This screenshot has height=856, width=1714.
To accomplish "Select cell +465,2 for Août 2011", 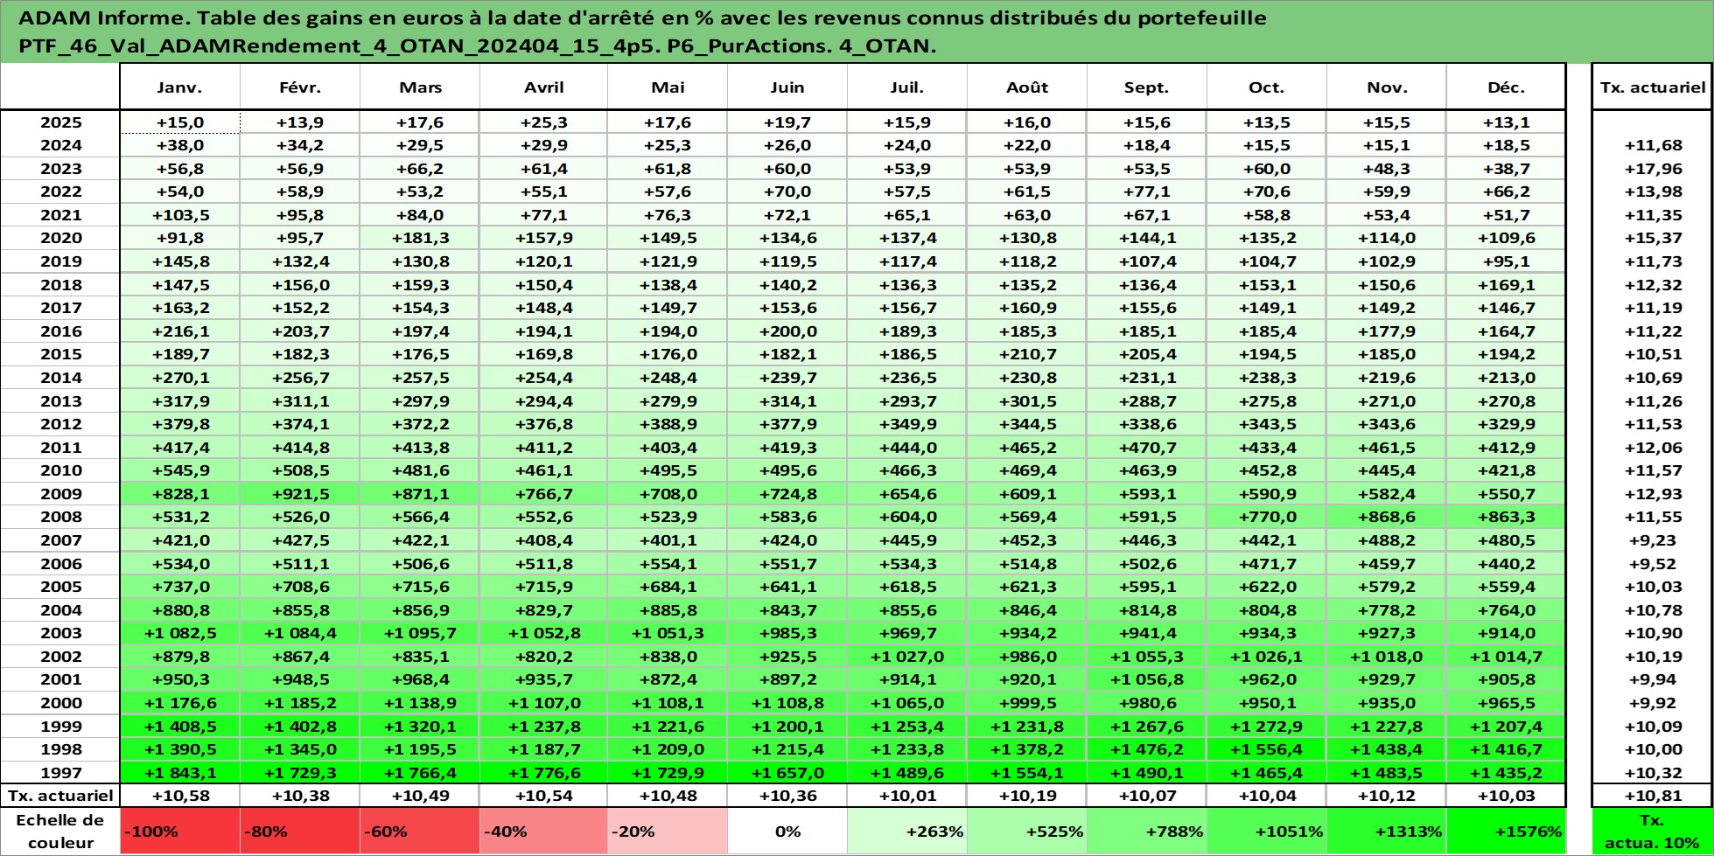I will (x=1026, y=448).
